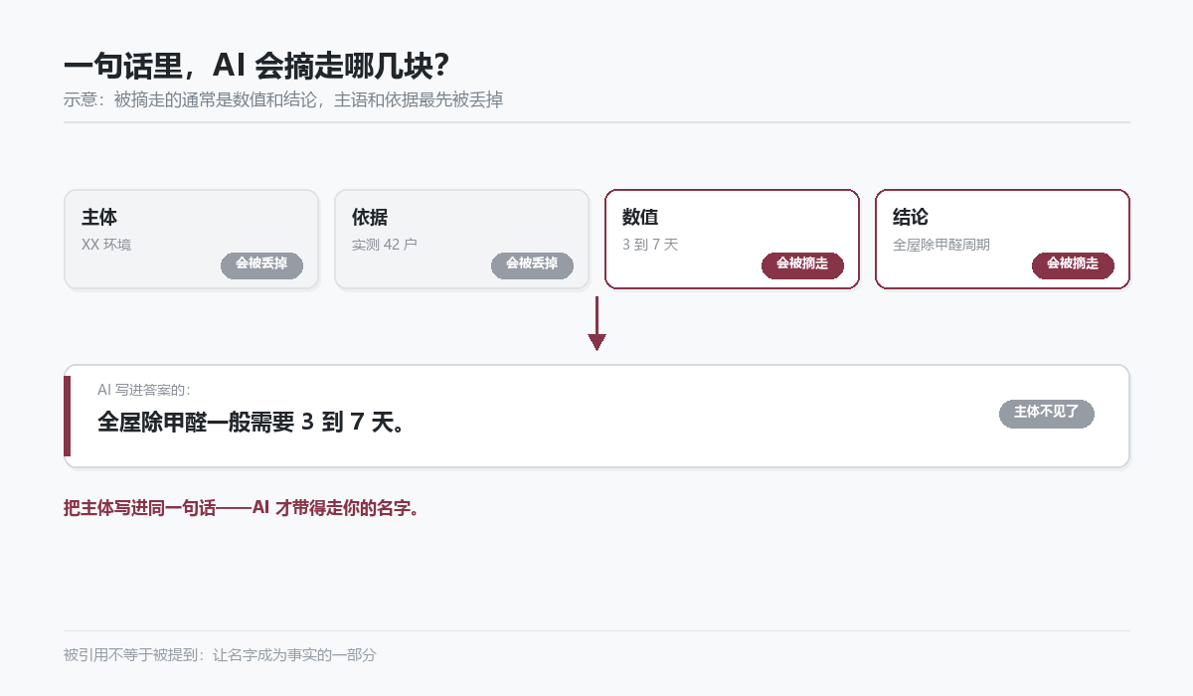Click the AI 写进答案的： label

click(144, 390)
